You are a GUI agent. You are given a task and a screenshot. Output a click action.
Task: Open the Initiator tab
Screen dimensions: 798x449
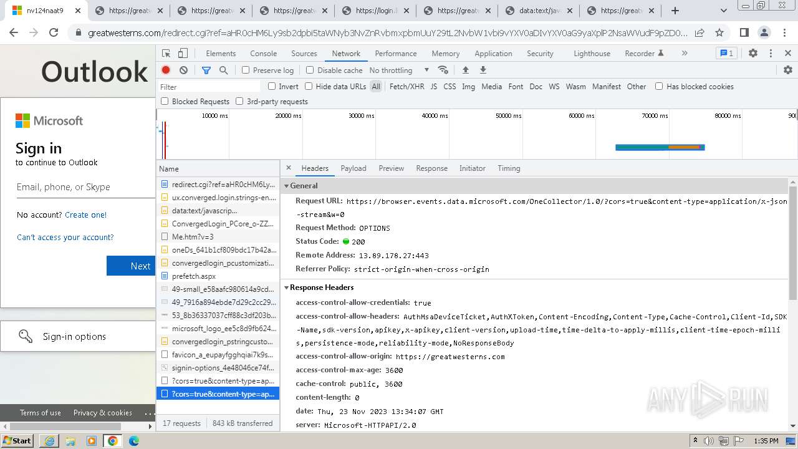(473, 168)
